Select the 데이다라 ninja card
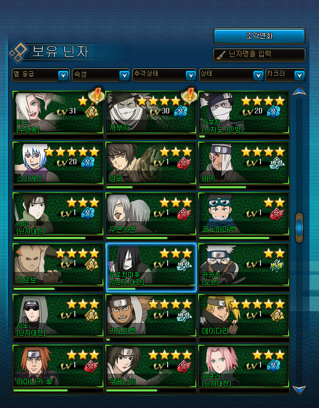This screenshot has height=408, width=319. [x=244, y=318]
